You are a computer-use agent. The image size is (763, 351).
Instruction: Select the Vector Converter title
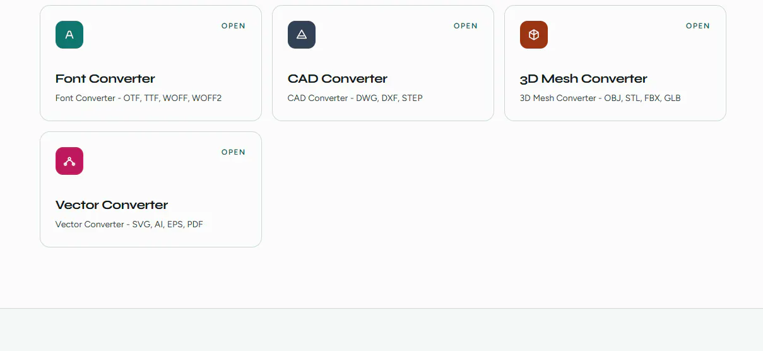tap(112, 205)
